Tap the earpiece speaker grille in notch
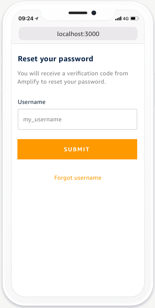The width and height of the screenshot is (155, 308). [x=78, y=13]
